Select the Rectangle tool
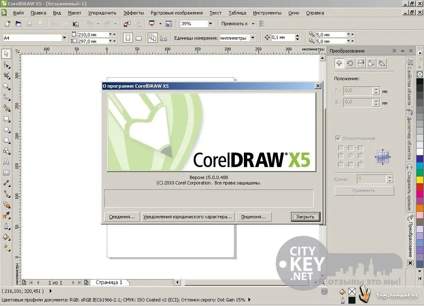Image resolution: width=424 pixels, height=306 pixels. 7,119
